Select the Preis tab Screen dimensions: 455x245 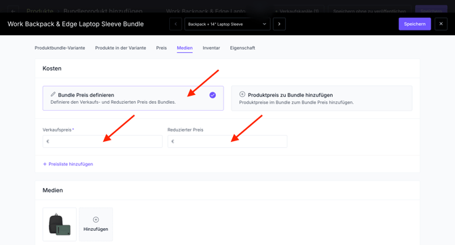[x=162, y=48]
